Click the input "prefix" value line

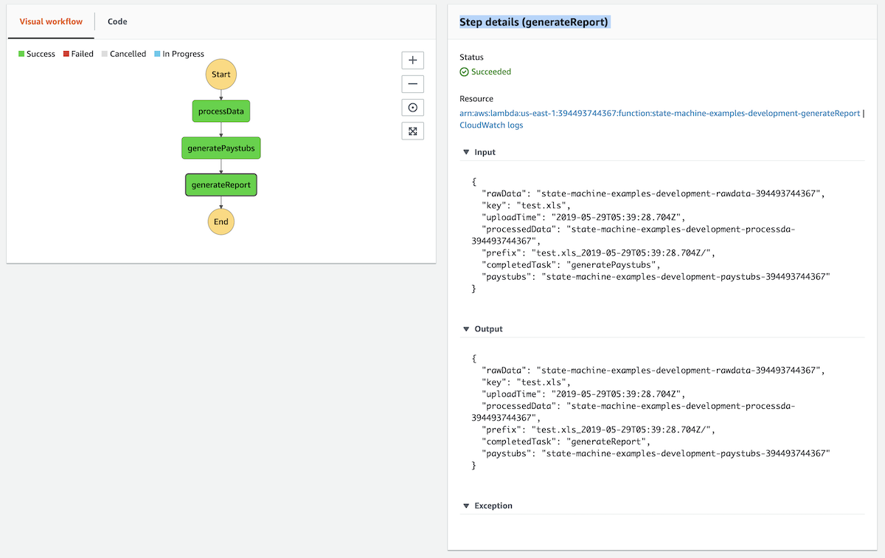(x=598, y=253)
